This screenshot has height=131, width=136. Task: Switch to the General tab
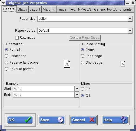tap(9, 9)
